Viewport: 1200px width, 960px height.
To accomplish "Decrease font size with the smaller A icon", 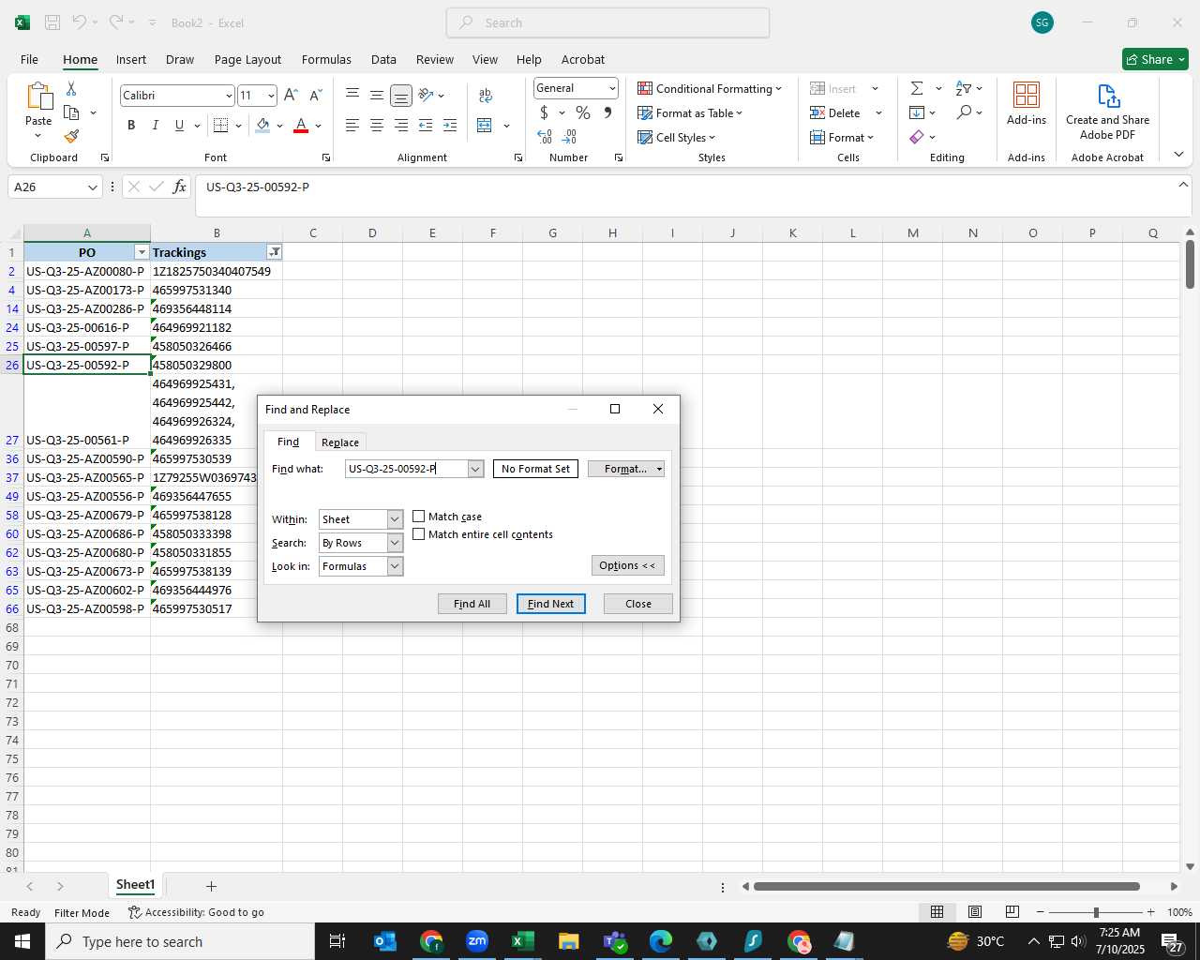I will [x=315, y=95].
